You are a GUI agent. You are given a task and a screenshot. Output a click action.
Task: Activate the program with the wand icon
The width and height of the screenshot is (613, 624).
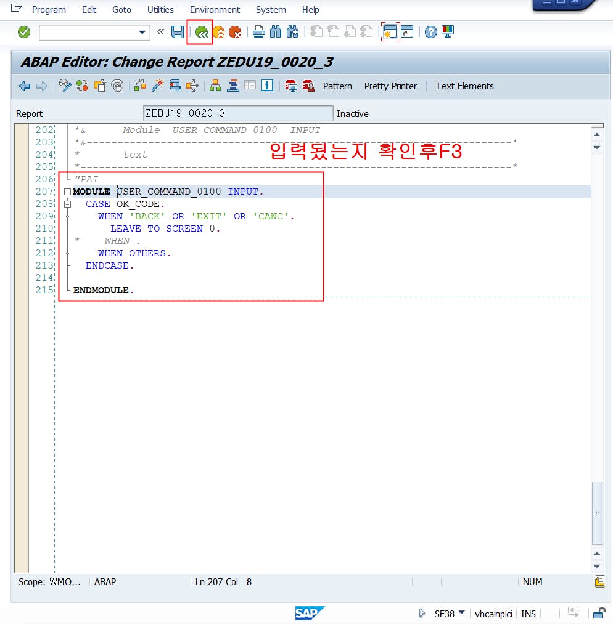(157, 86)
